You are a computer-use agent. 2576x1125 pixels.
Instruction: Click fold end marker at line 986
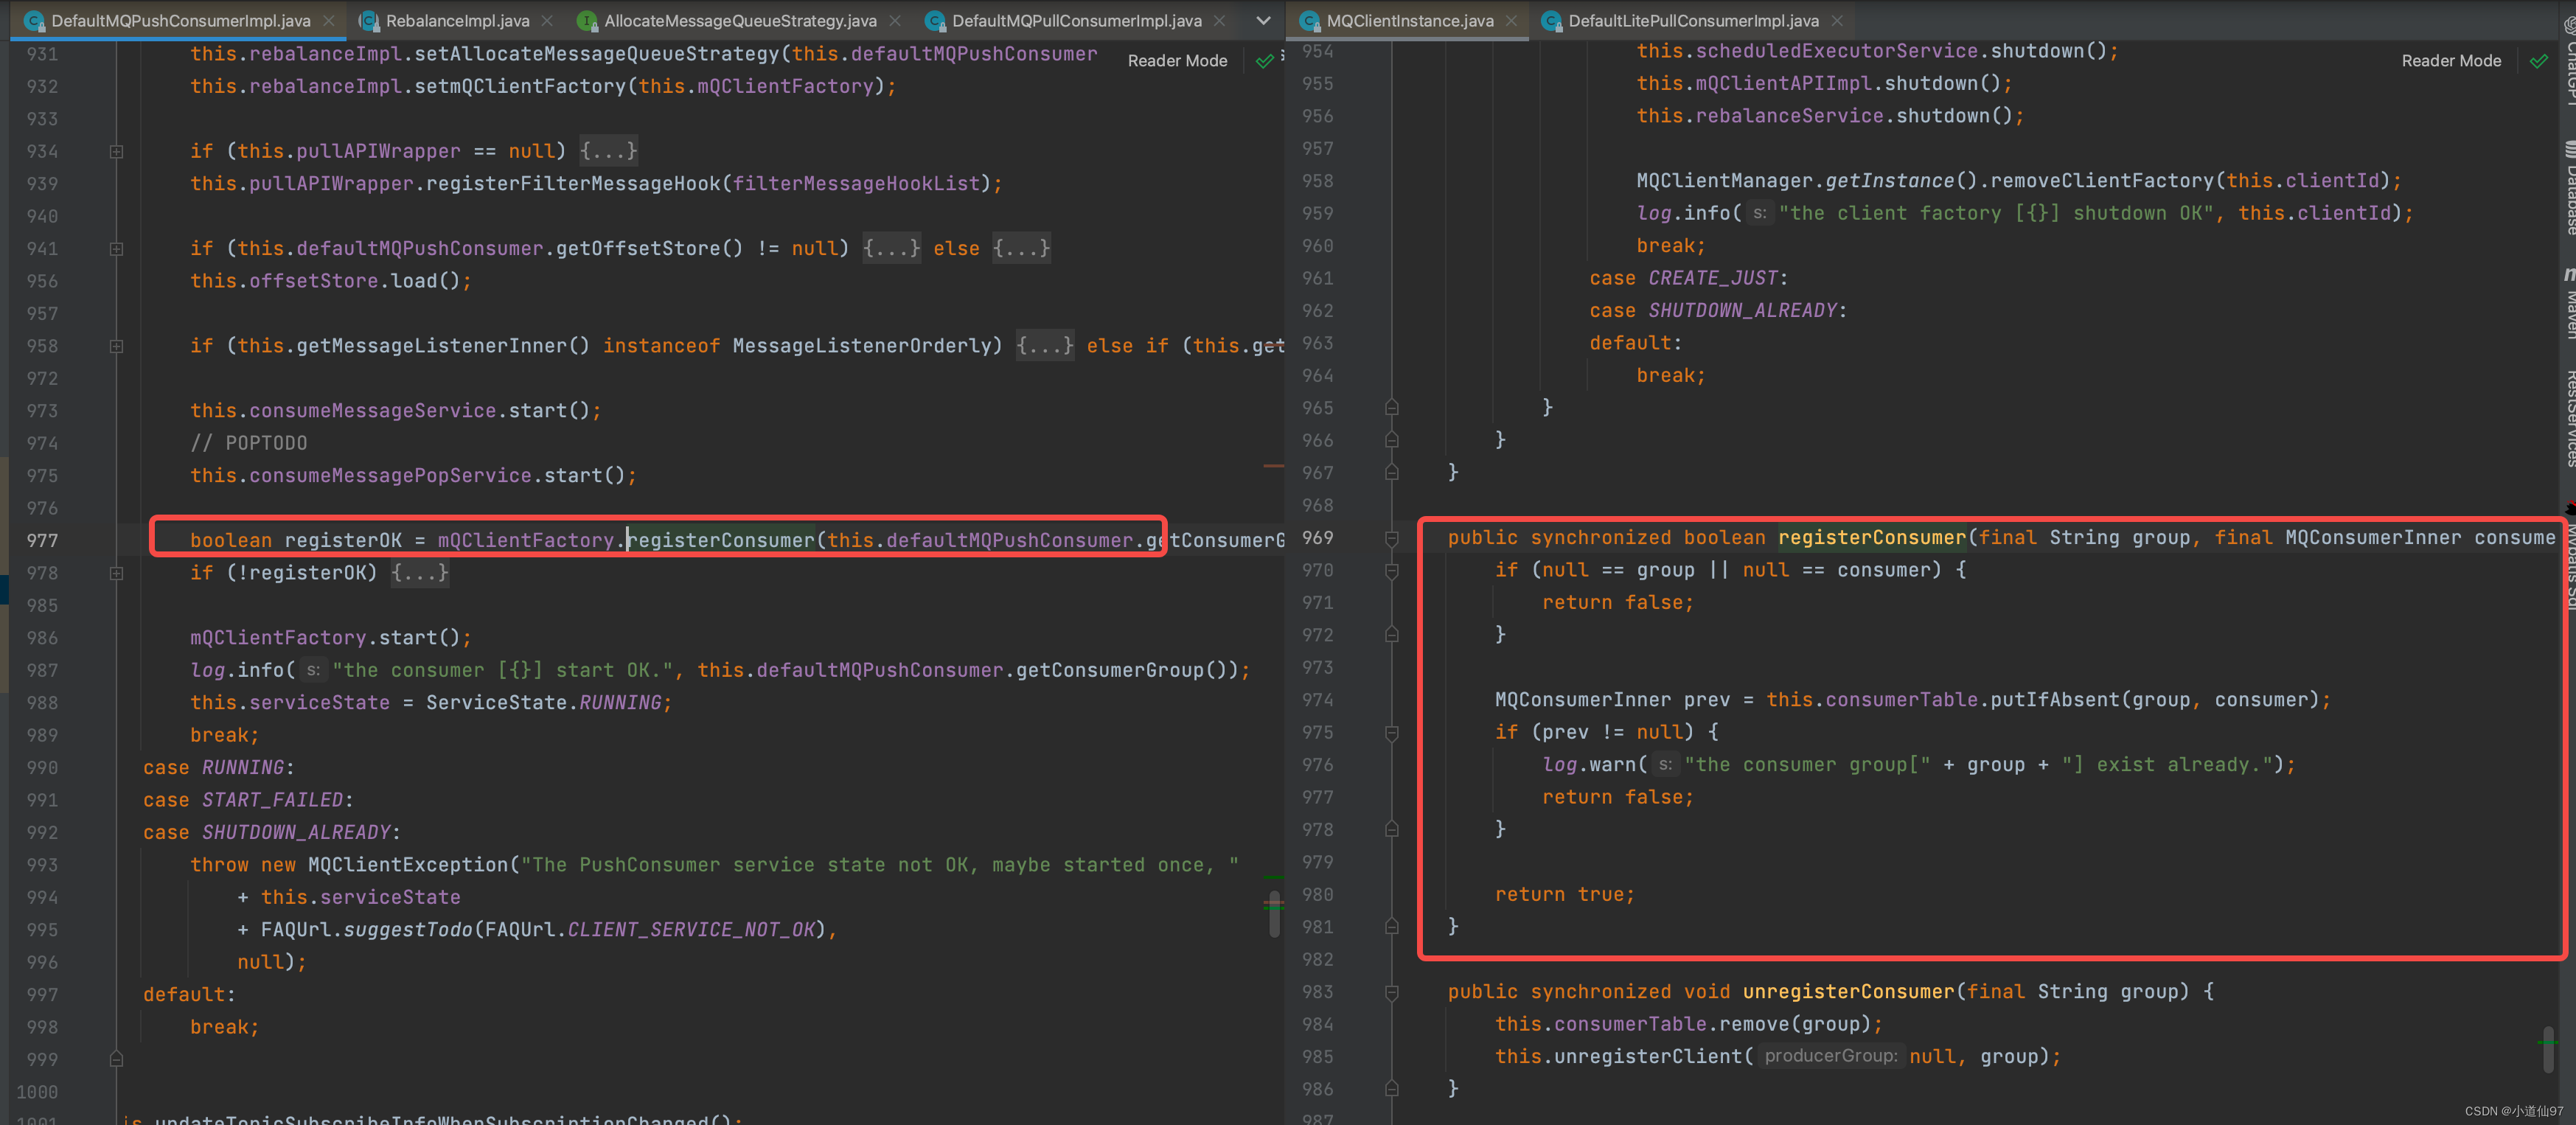(1391, 1089)
